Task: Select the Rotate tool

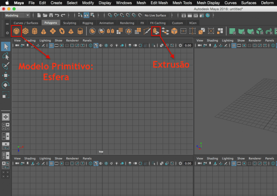Action: coord(6,85)
